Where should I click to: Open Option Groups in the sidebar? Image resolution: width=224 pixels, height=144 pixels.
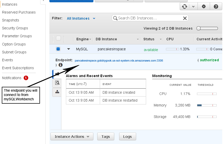coord(14,44)
